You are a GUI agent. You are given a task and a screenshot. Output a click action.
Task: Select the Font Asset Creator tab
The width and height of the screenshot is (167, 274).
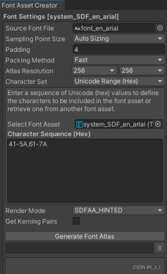click(29, 5)
